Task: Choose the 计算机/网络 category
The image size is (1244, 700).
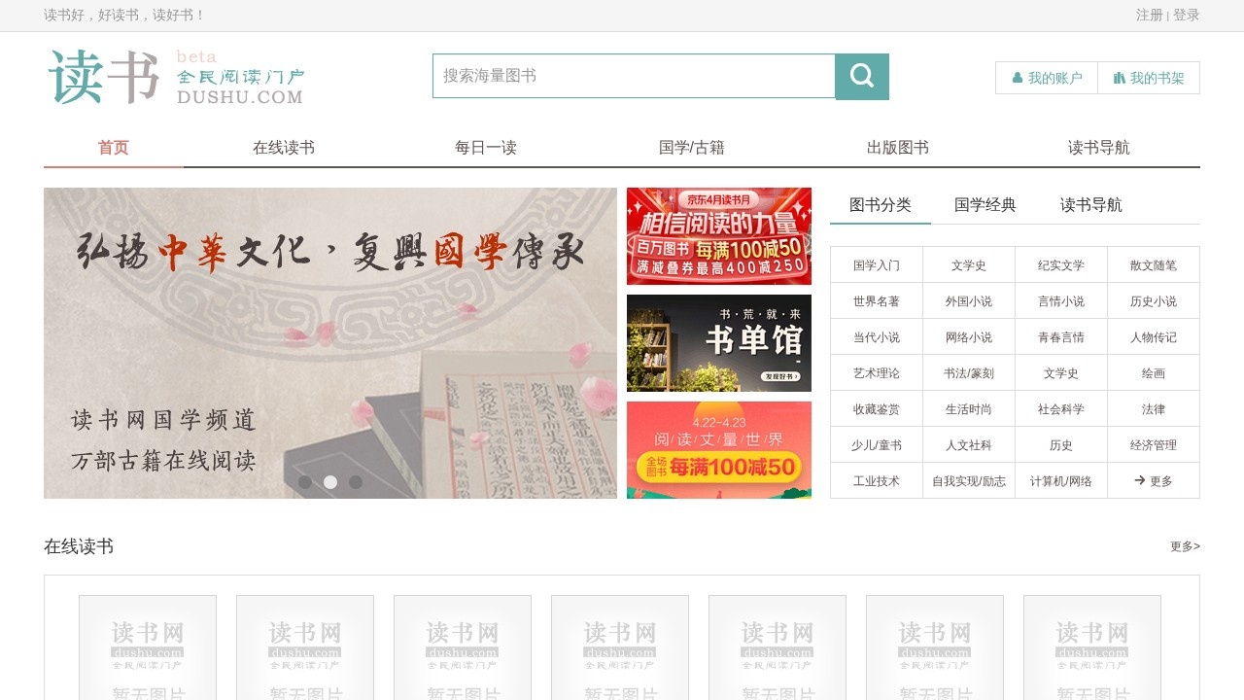Action: (1061, 481)
